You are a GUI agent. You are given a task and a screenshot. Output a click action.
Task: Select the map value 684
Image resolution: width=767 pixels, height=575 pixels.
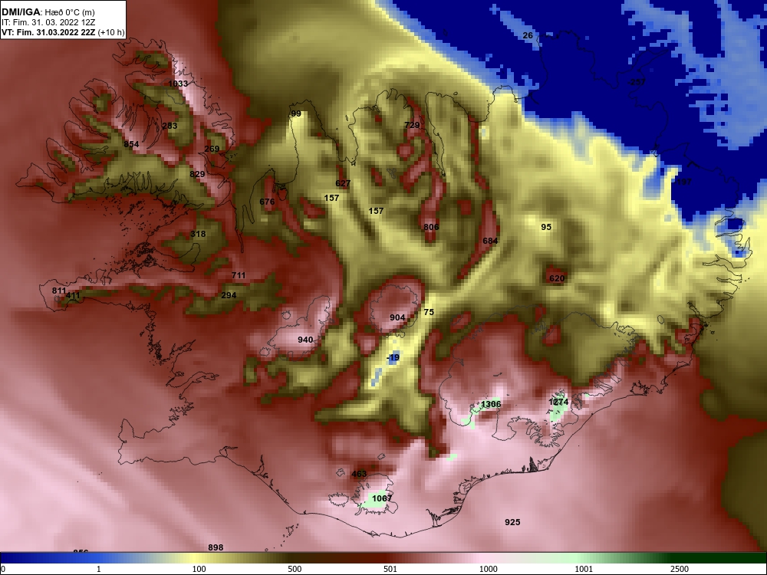490,241
